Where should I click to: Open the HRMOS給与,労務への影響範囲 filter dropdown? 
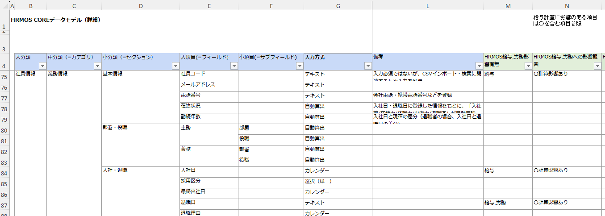point(597,66)
